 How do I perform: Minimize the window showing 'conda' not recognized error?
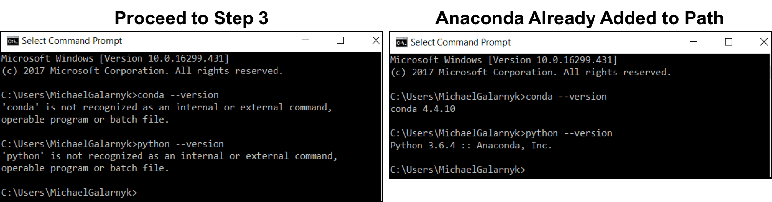(306, 40)
